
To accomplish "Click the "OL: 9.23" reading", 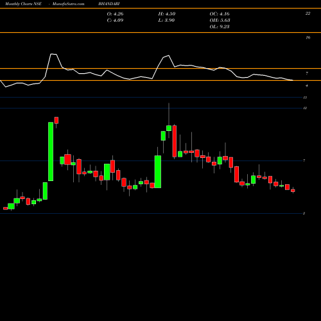I will pyautogui.click(x=220, y=27).
